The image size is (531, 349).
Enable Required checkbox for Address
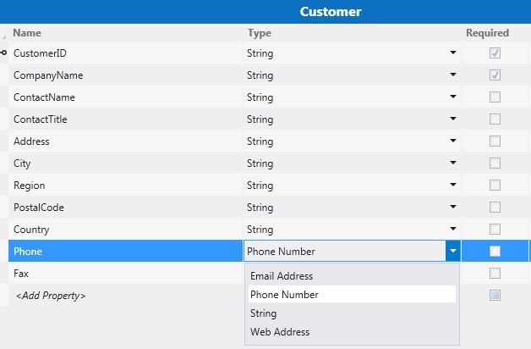[x=495, y=141]
